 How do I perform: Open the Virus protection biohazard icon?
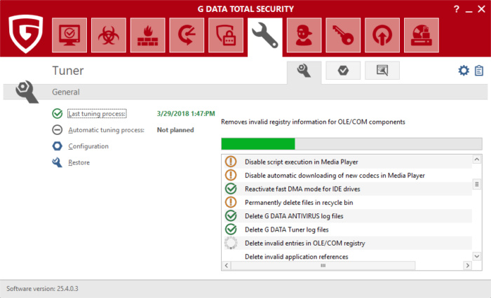[x=109, y=35]
